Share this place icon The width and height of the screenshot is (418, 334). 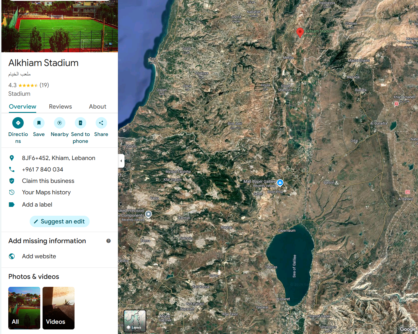pos(101,123)
